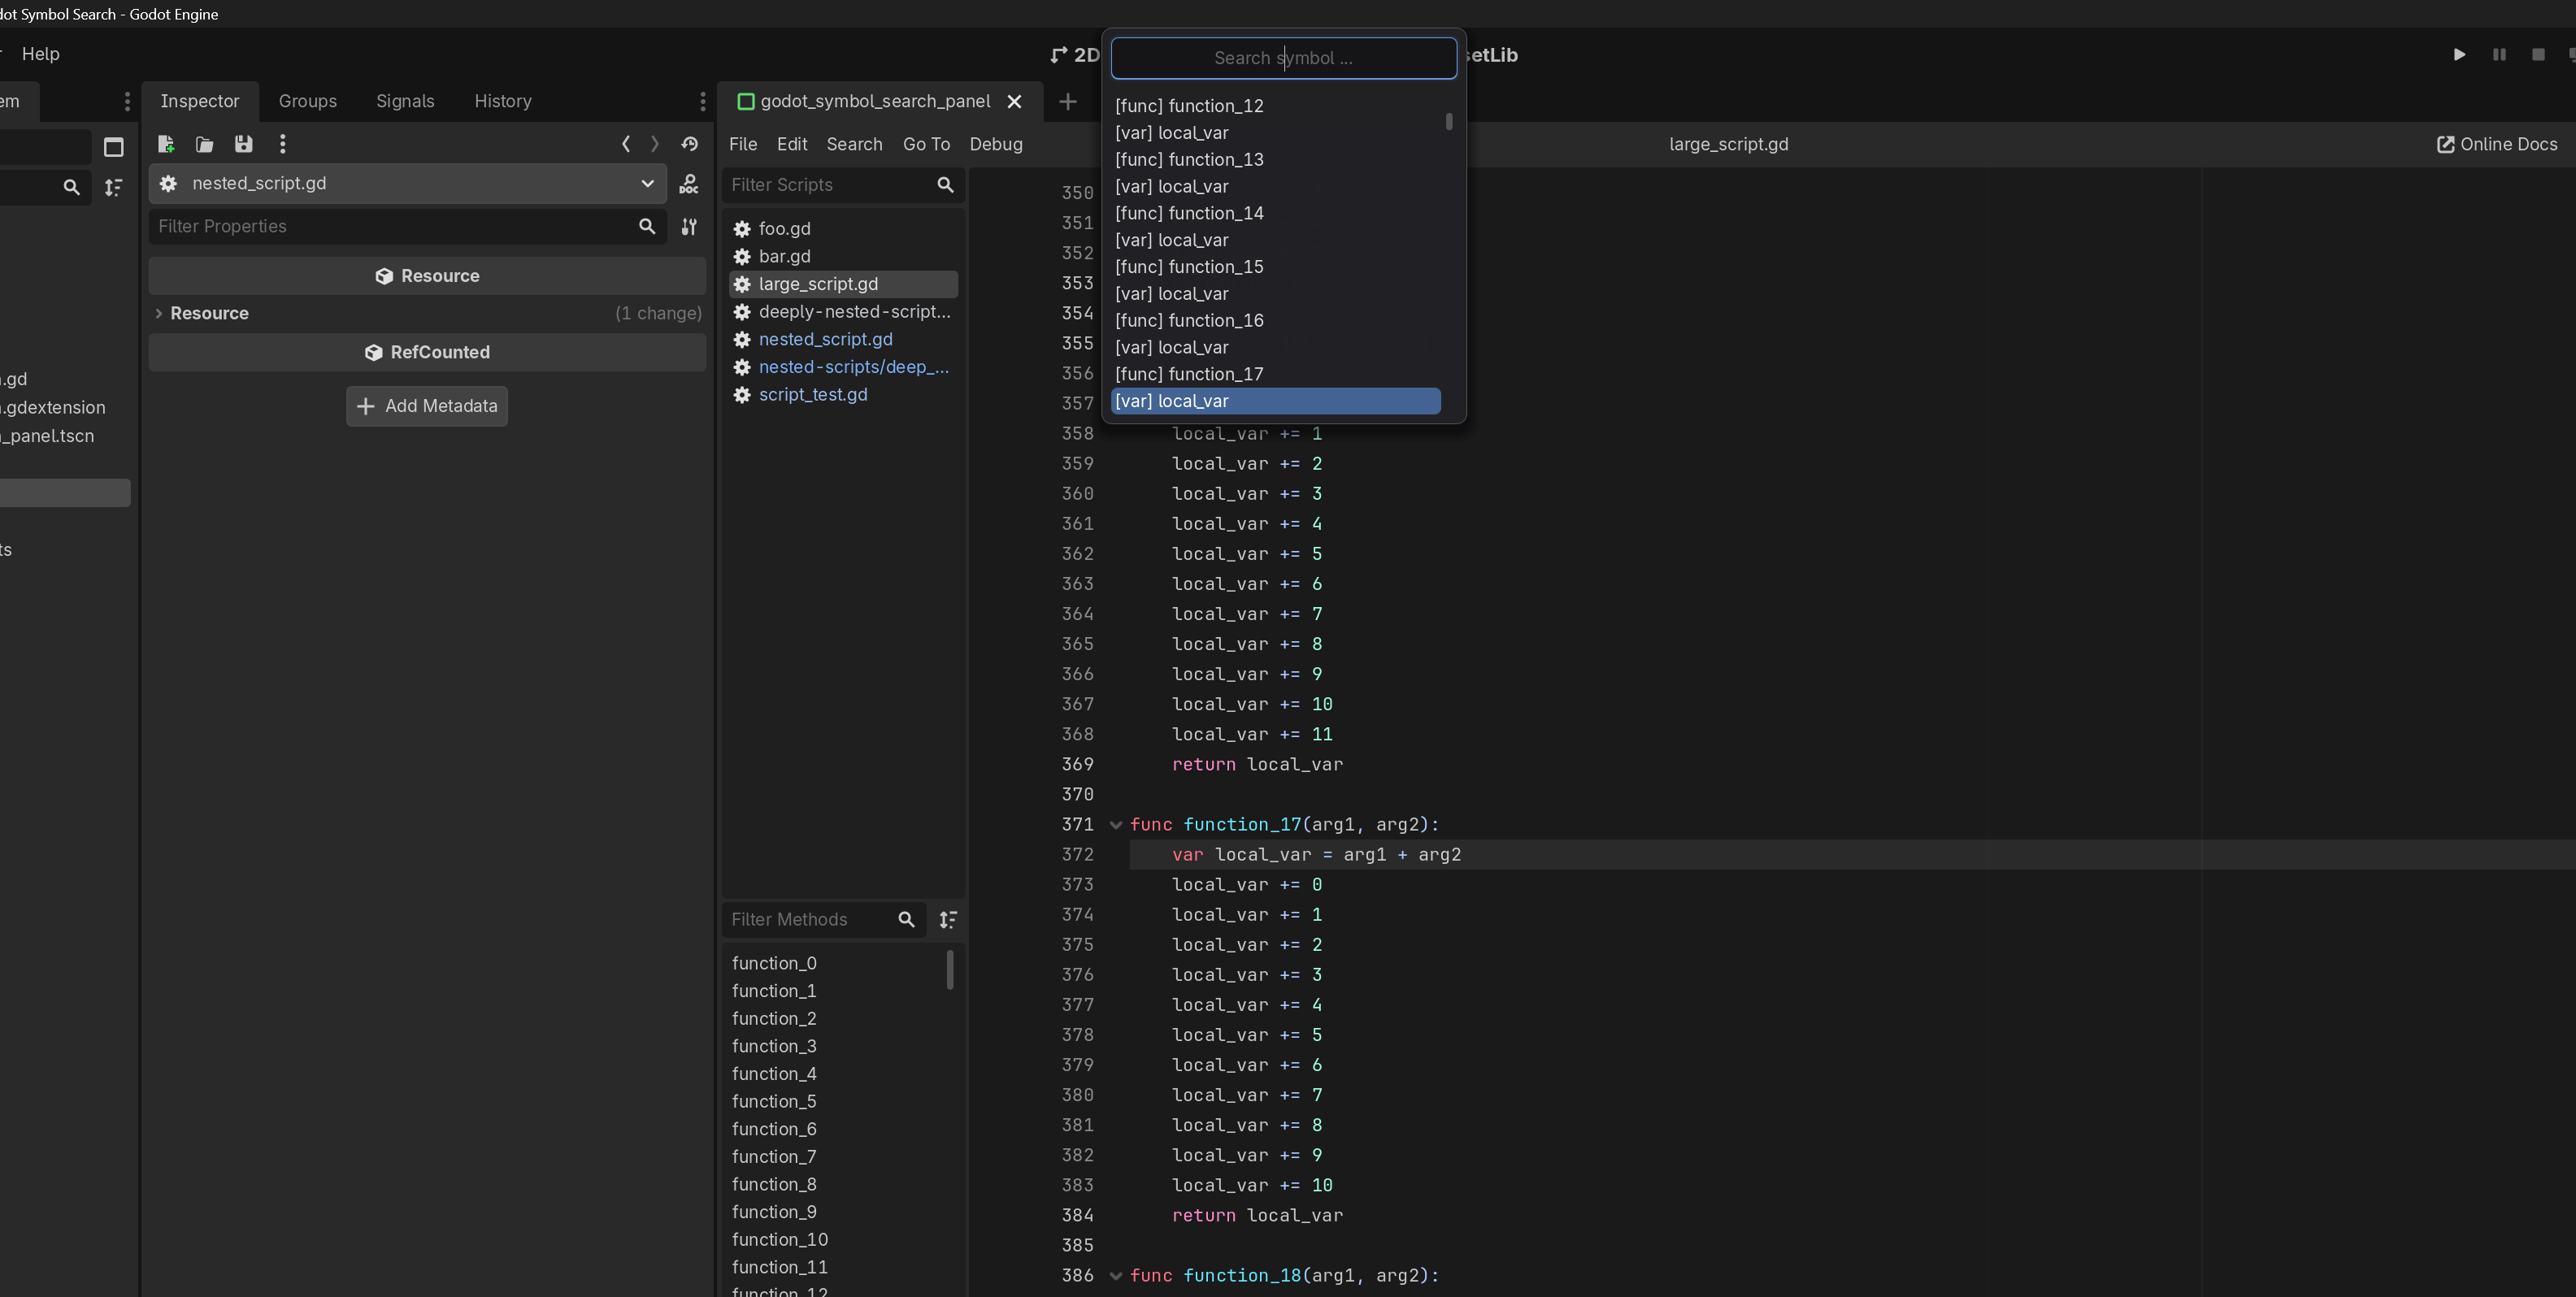Save resource icon in Inspector
2576x1297 pixels.
[243, 144]
